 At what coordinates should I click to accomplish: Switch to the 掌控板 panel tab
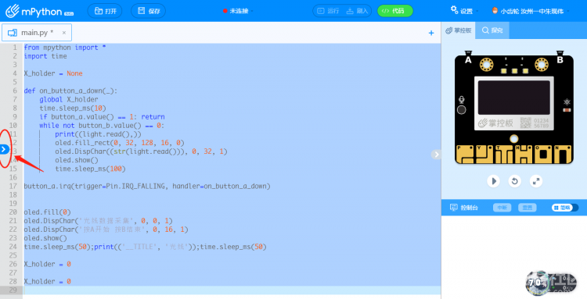coord(459,30)
